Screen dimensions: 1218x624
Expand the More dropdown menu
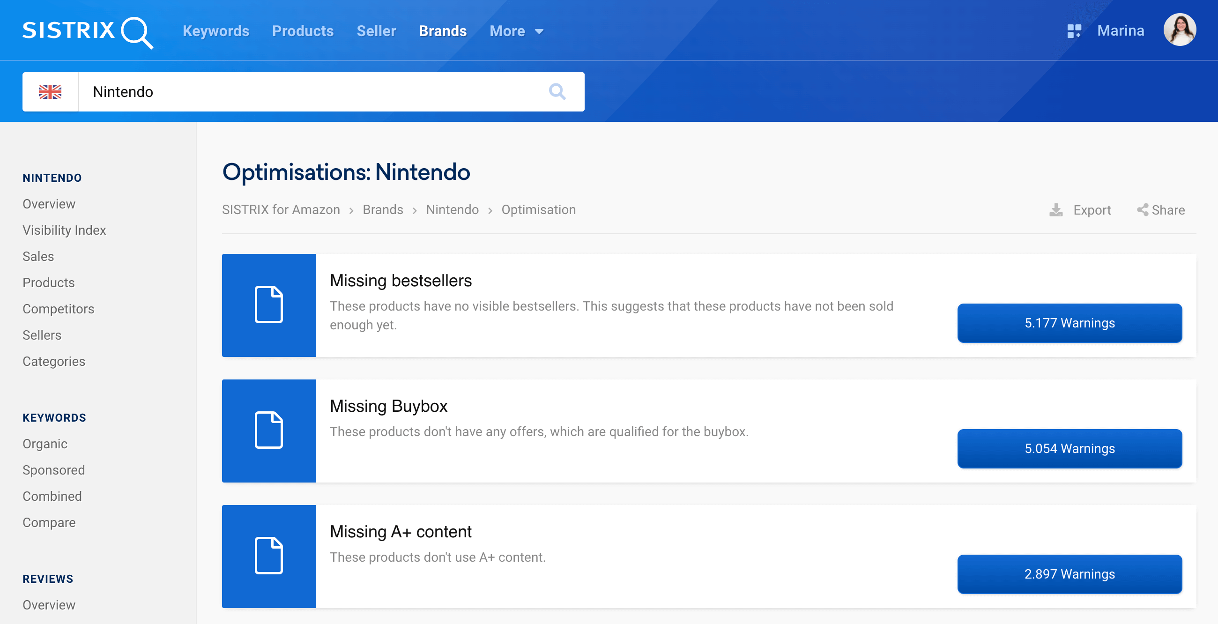pos(516,31)
